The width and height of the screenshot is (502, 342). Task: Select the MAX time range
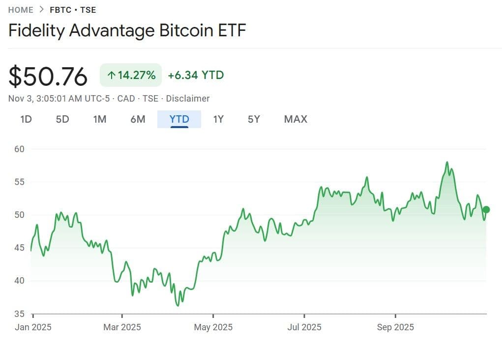point(295,119)
